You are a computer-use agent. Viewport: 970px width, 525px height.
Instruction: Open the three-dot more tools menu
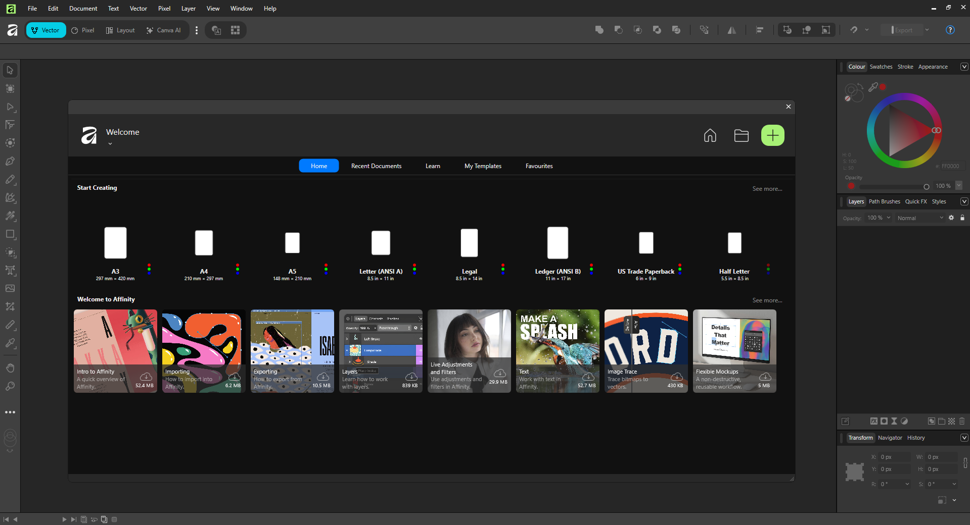(10, 412)
